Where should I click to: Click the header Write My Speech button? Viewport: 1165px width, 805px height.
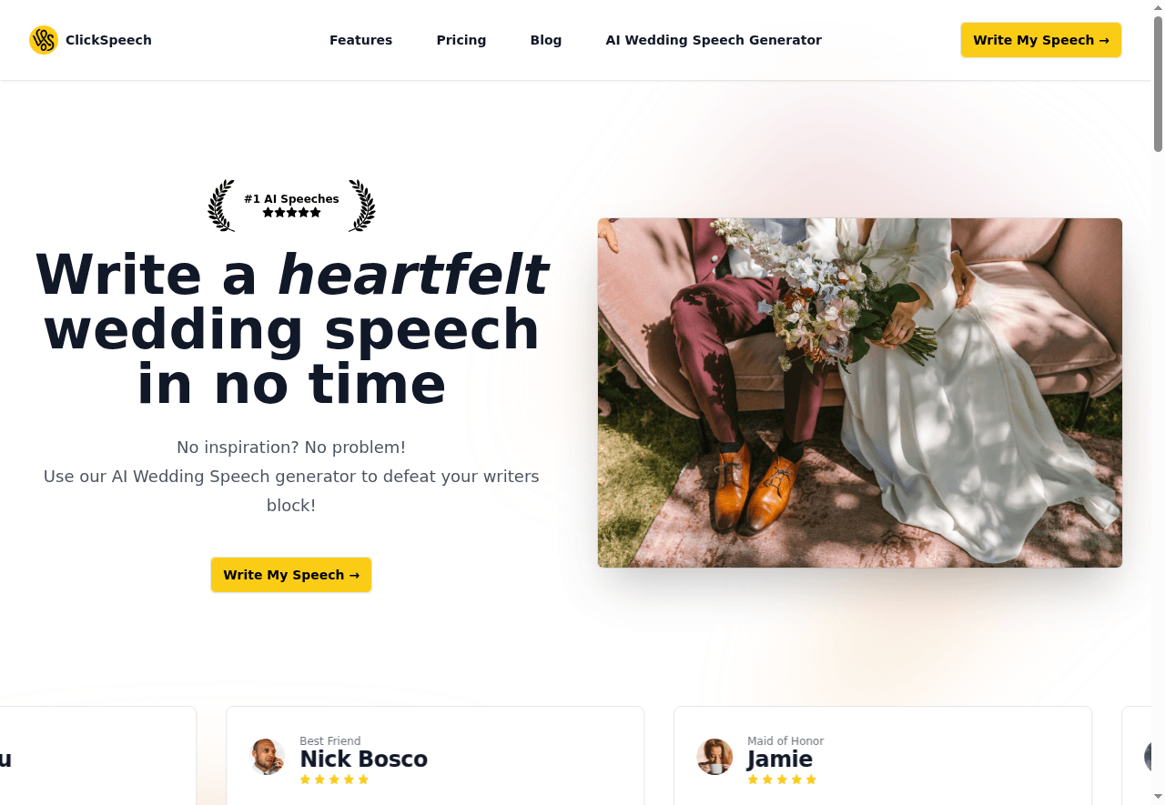click(1041, 40)
